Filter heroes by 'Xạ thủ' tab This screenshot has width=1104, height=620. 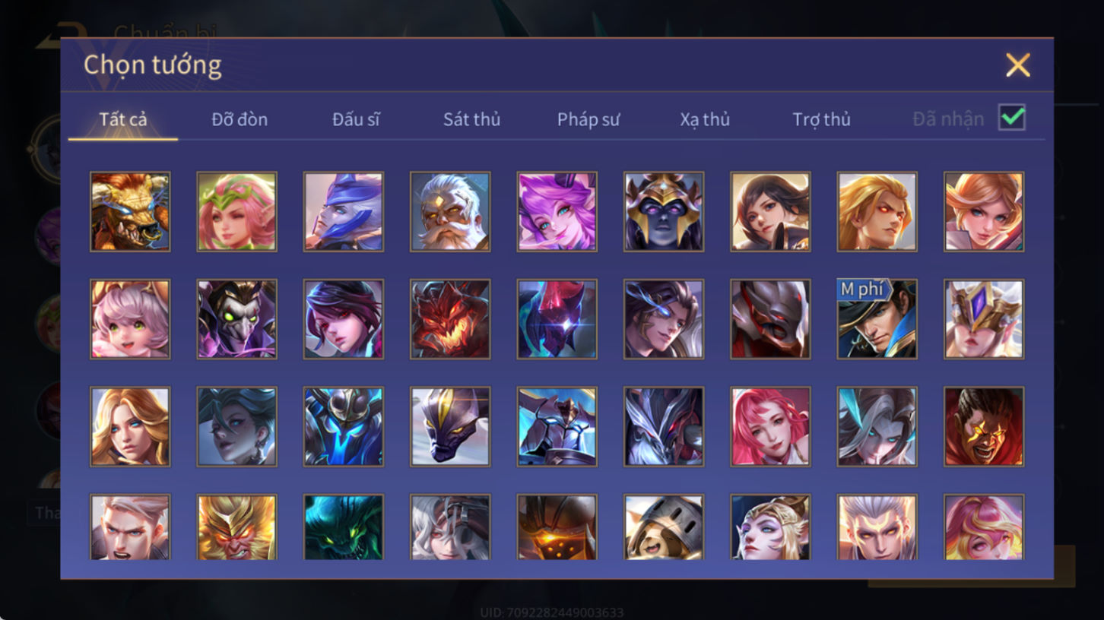(705, 119)
